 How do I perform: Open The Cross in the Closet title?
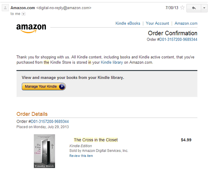coord(95,140)
